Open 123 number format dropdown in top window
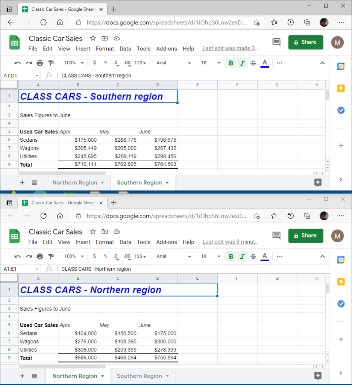Image resolution: width=352 pixels, height=385 pixels. 140,63
